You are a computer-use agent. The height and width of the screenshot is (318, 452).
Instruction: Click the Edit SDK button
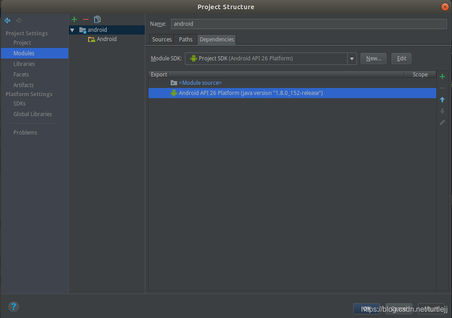[401, 59]
